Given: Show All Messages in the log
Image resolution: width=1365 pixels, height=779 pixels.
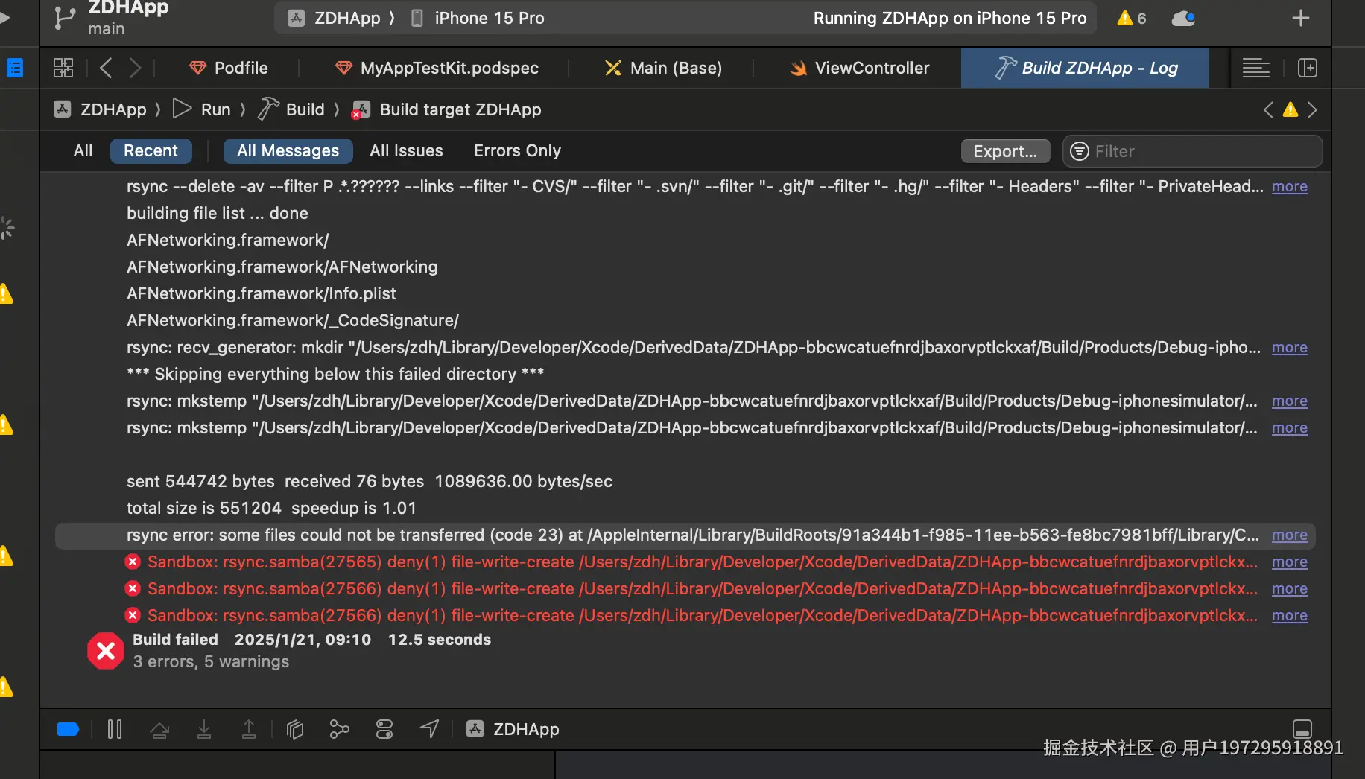Looking at the screenshot, I should (288, 150).
